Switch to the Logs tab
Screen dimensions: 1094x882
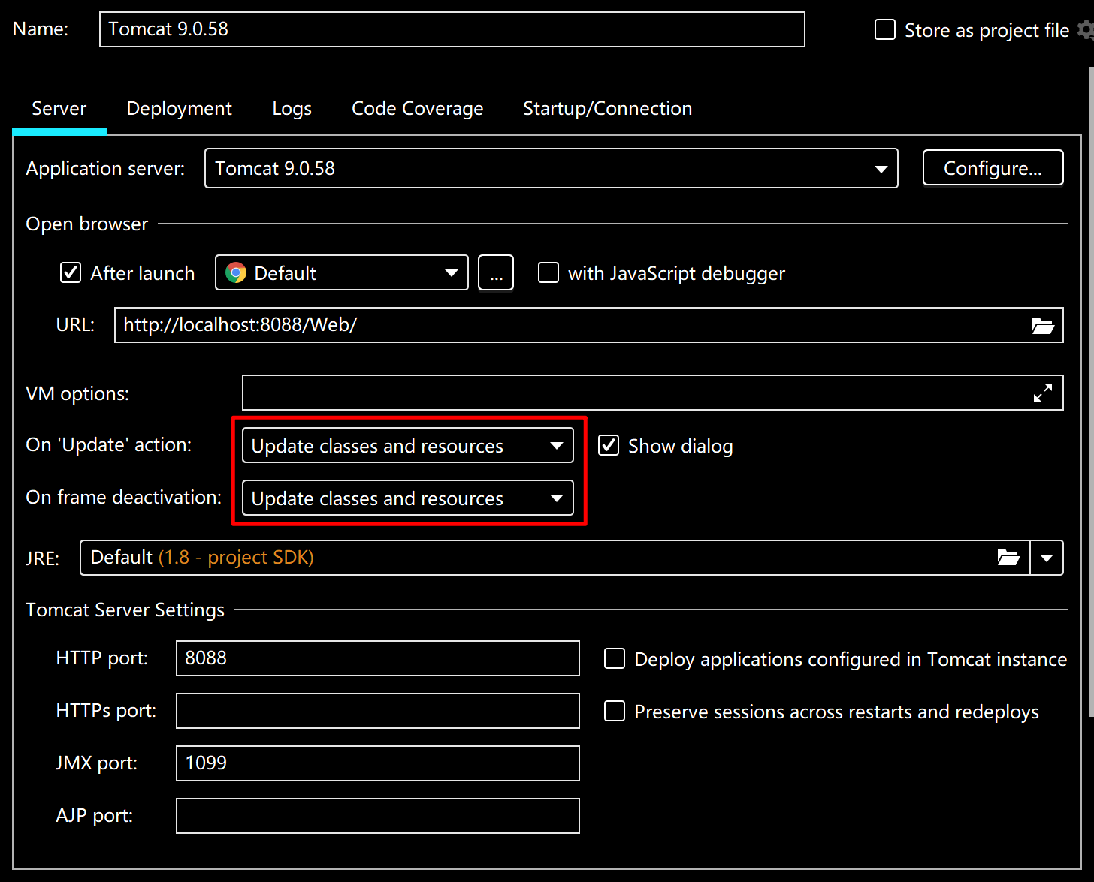click(292, 109)
